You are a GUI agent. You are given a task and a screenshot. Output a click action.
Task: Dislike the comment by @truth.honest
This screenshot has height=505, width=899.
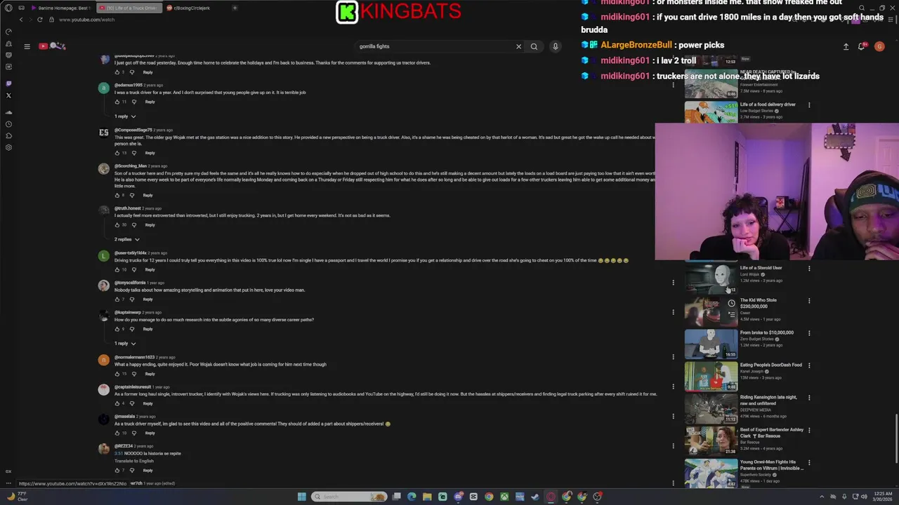pos(134,225)
